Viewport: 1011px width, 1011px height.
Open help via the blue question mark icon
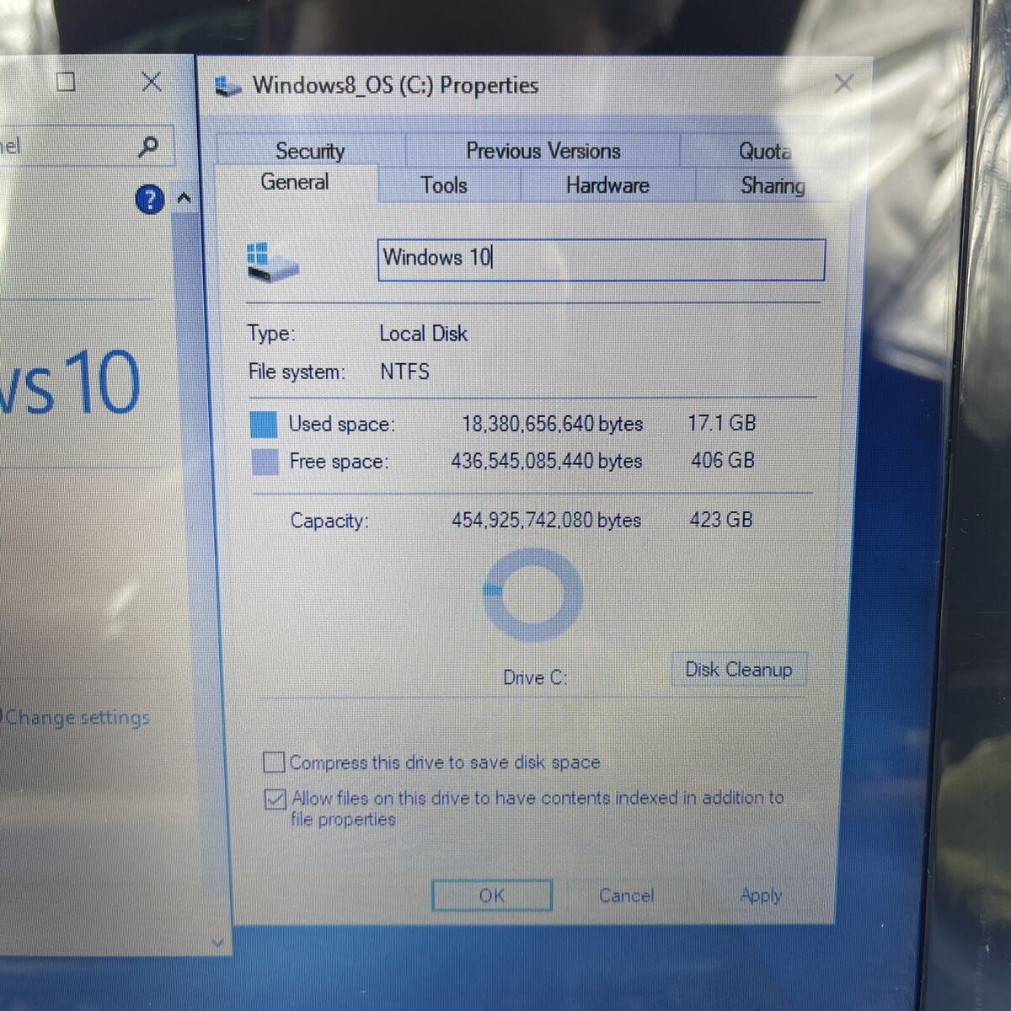(149, 200)
